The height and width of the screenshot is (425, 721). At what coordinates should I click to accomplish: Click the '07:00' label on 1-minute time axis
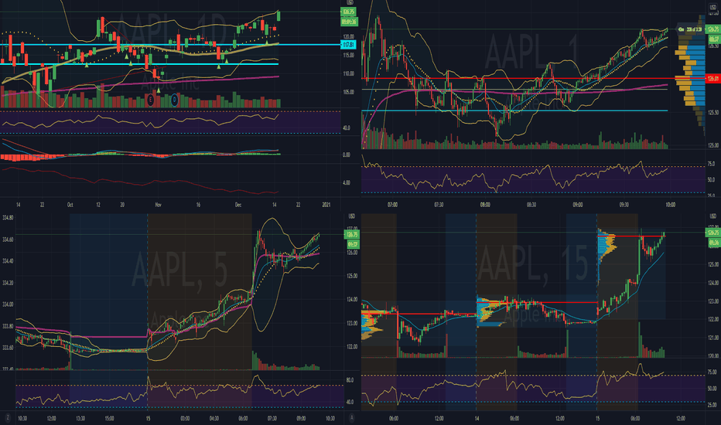coord(392,205)
